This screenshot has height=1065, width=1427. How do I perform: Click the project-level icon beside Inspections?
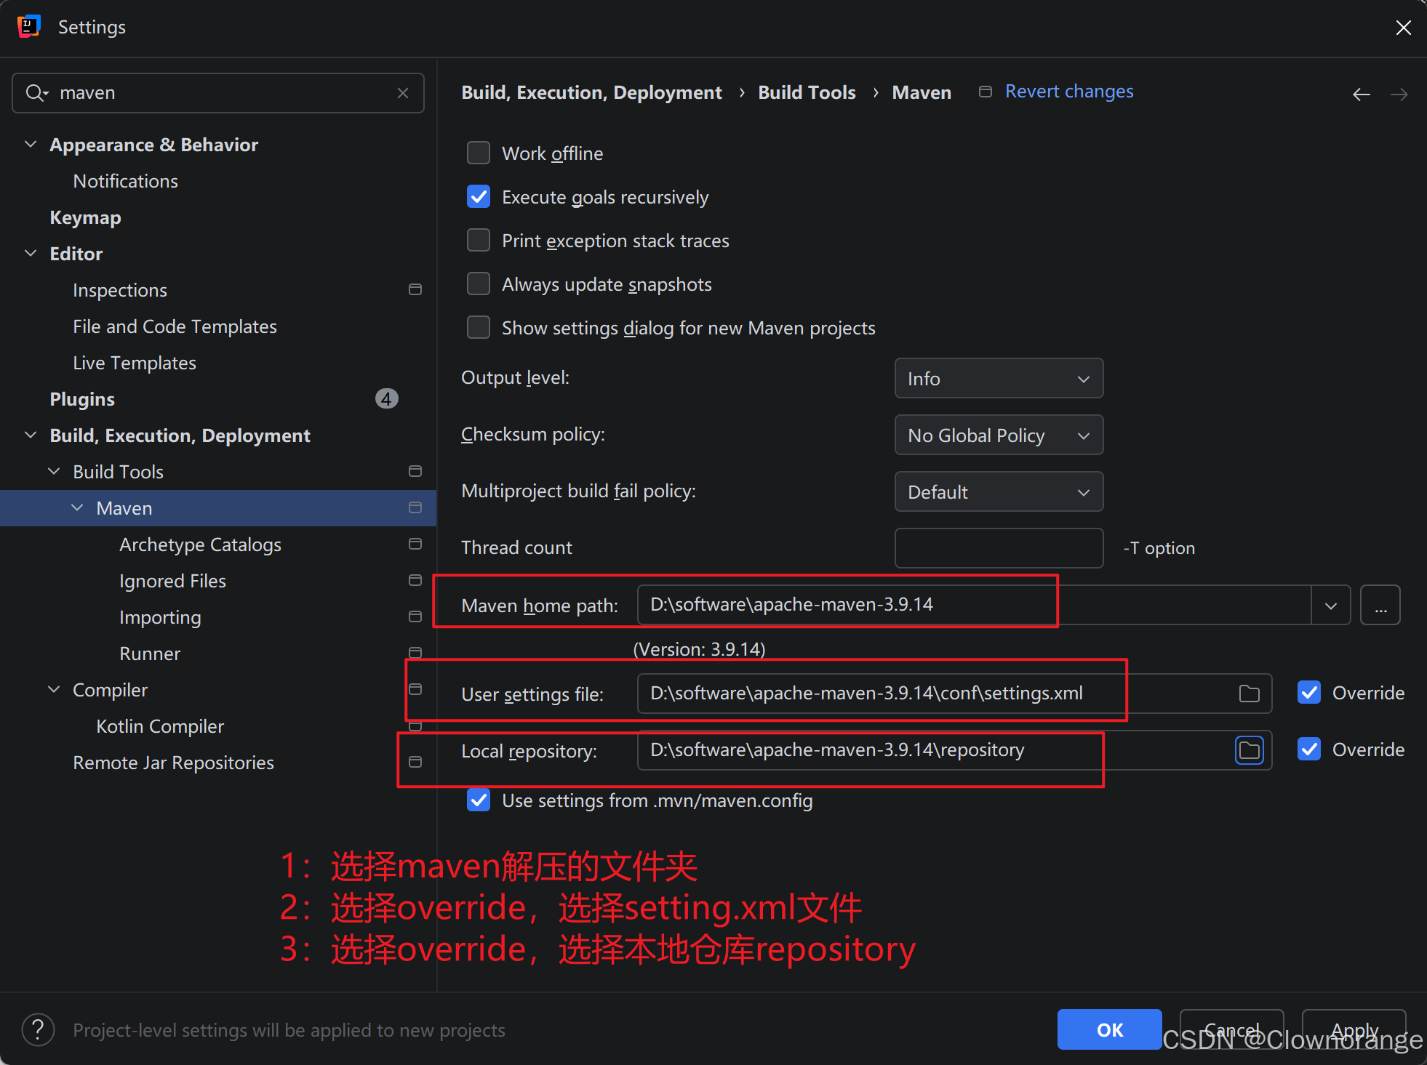click(415, 290)
